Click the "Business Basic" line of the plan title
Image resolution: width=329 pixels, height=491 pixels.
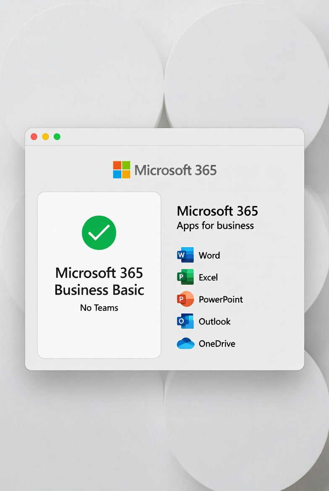coord(99,290)
